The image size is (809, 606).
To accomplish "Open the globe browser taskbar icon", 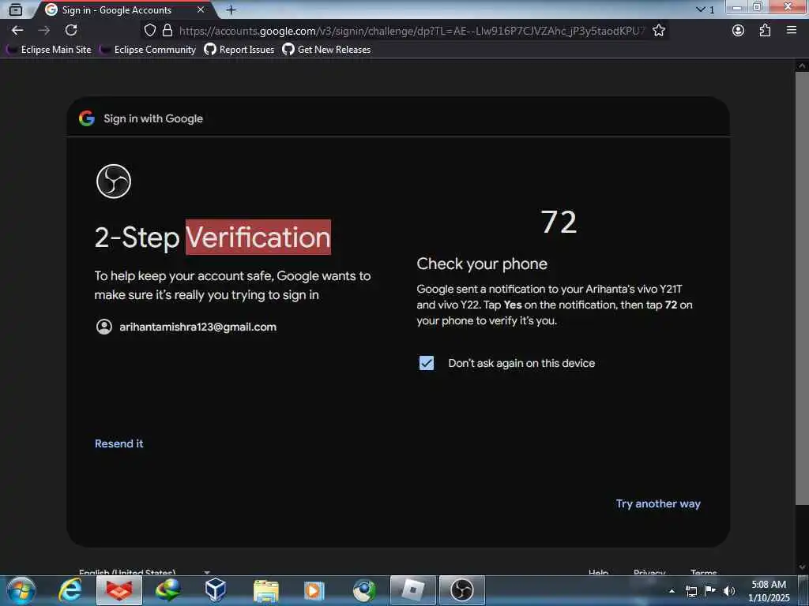I will coord(363,590).
